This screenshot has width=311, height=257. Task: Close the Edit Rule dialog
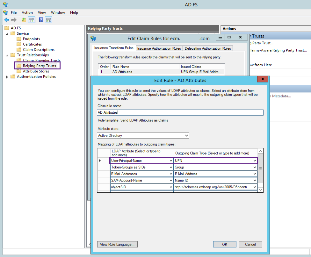click(x=263, y=79)
